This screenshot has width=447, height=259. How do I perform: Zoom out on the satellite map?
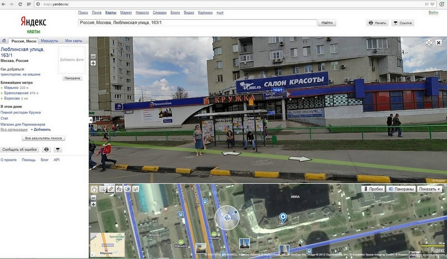tap(93, 197)
